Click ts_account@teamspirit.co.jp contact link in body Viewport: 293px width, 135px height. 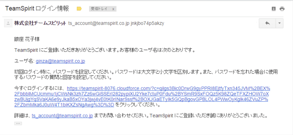pos(62,116)
